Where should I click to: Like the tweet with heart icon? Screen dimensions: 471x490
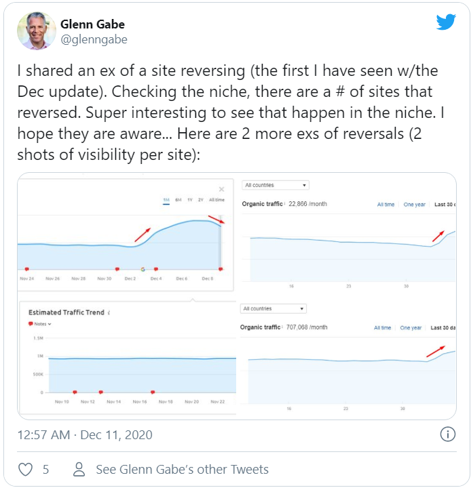pos(25,469)
